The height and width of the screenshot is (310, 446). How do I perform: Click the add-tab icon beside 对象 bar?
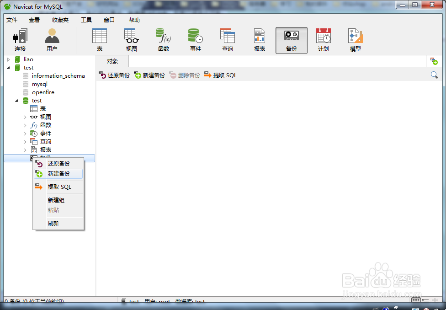point(434,61)
